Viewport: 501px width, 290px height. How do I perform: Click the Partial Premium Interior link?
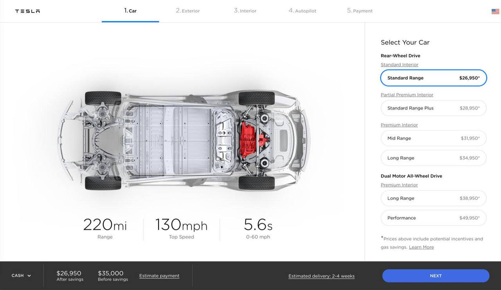[407, 95]
